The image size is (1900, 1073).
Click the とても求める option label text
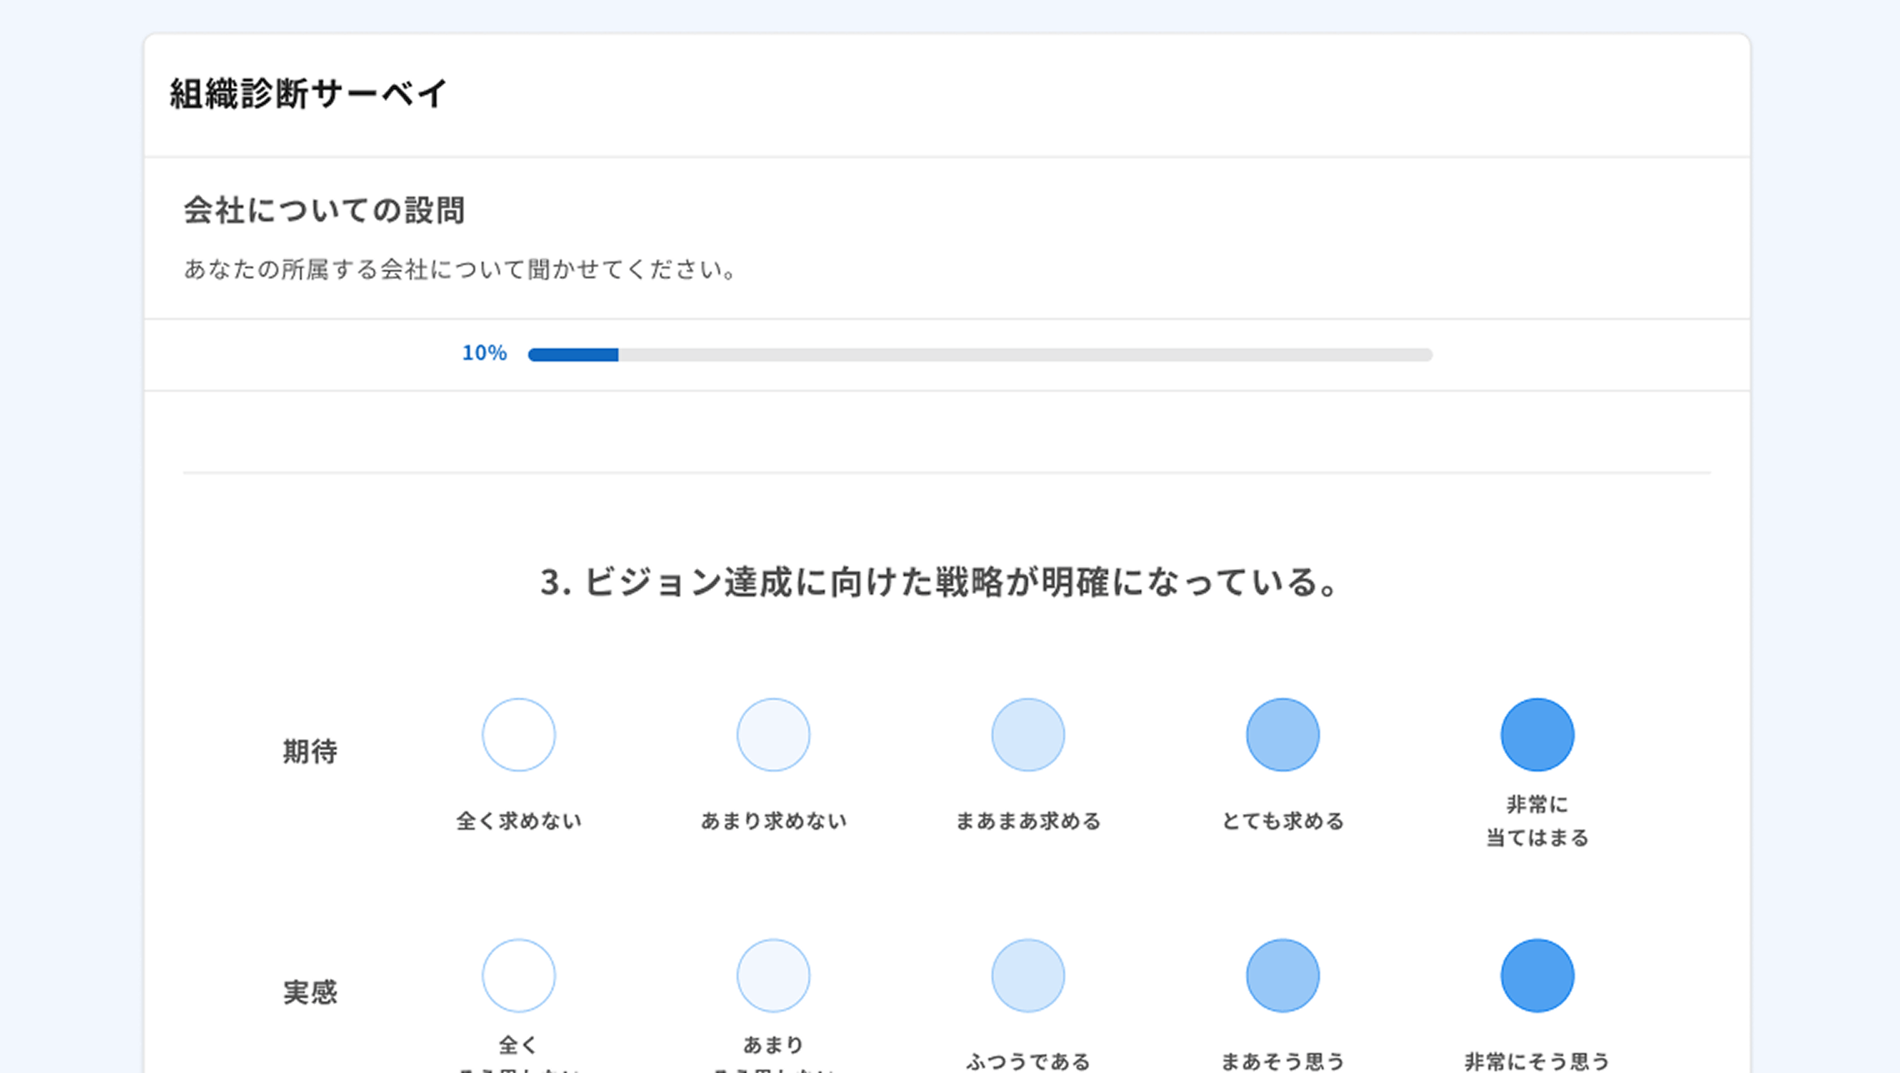1282,821
